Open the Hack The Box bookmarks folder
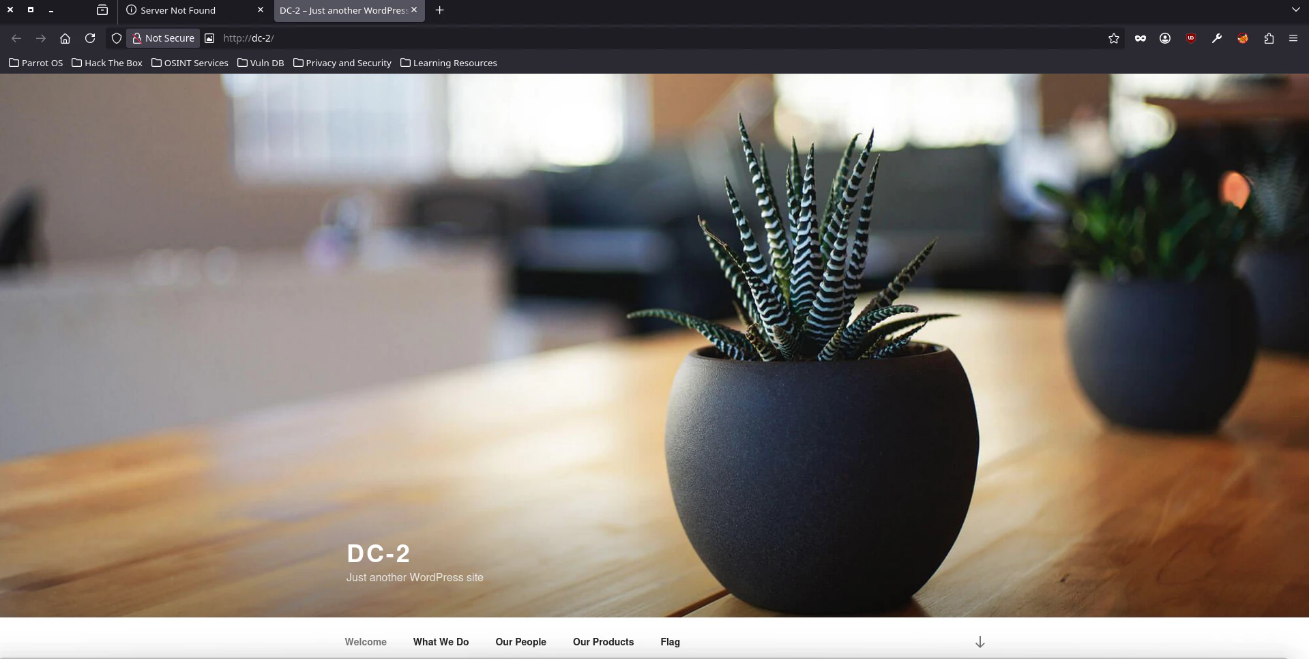Image resolution: width=1309 pixels, height=659 pixels. 107,63
